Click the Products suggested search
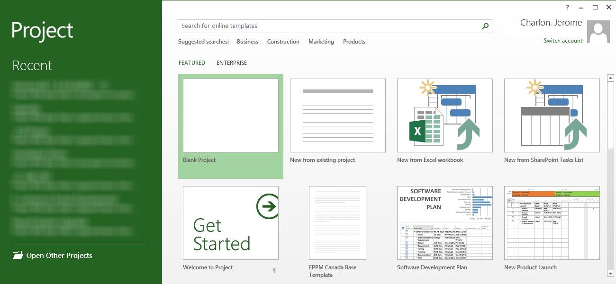The image size is (616, 284). [x=354, y=42]
